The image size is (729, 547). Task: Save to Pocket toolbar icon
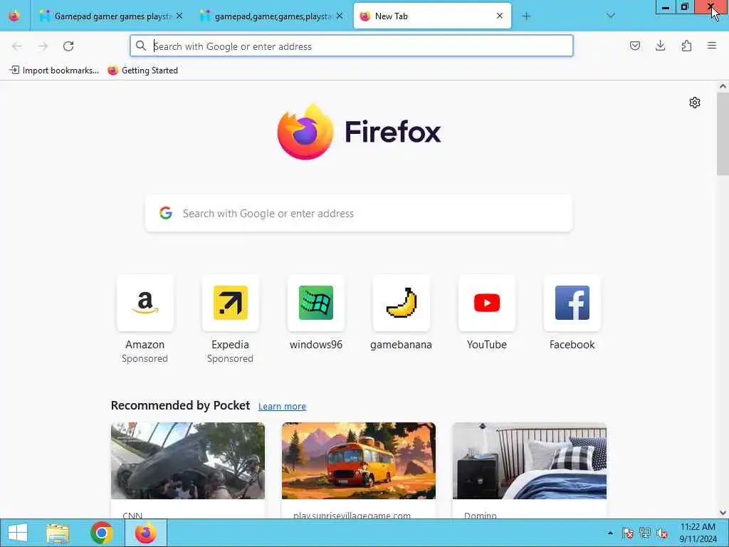[x=635, y=46]
